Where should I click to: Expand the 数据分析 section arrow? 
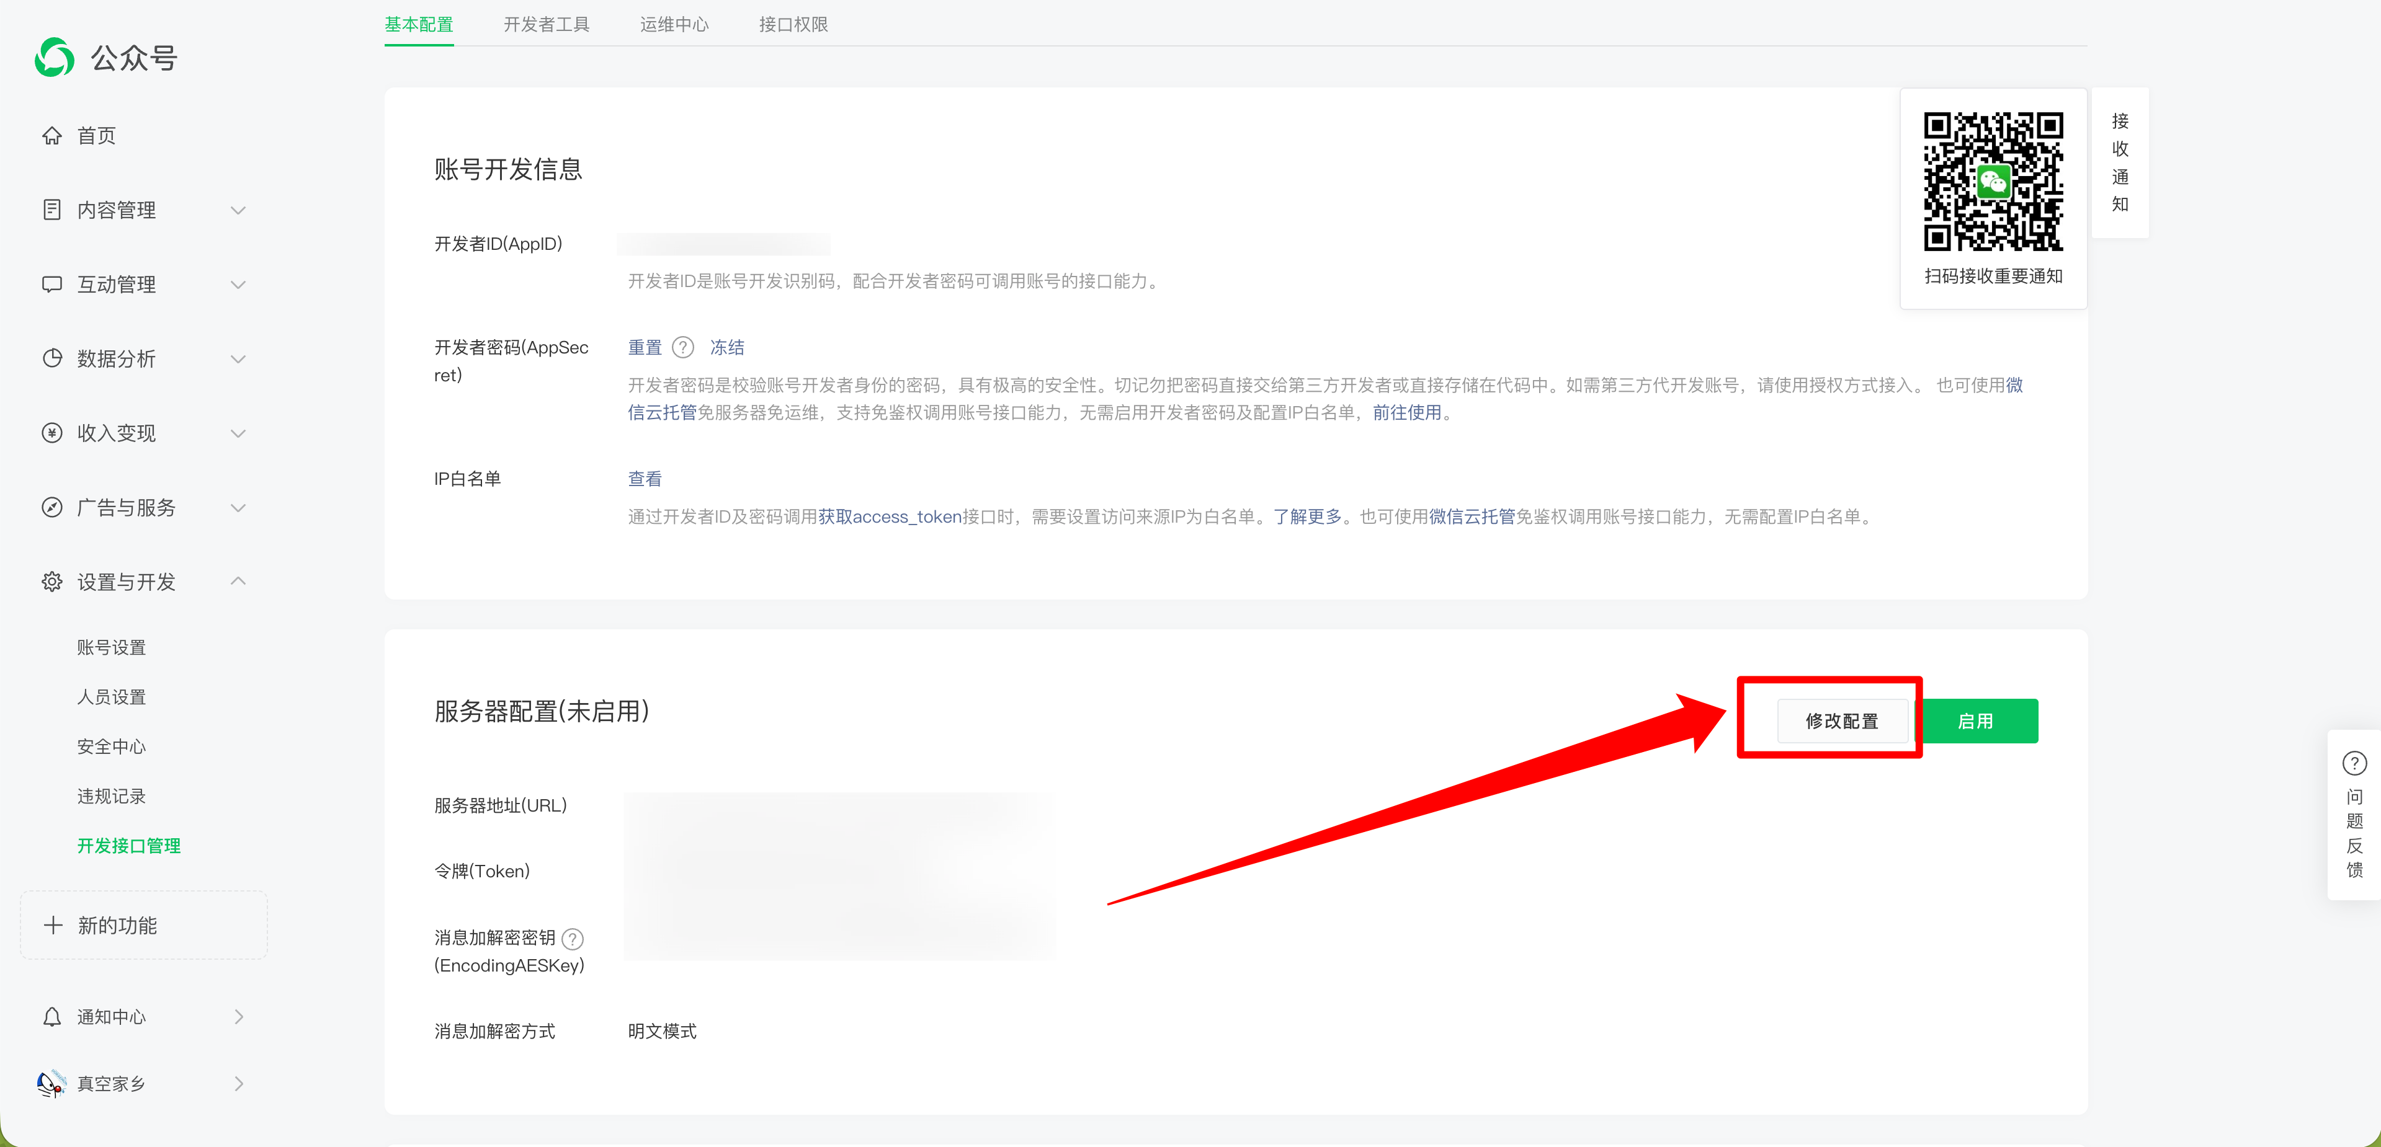click(238, 359)
